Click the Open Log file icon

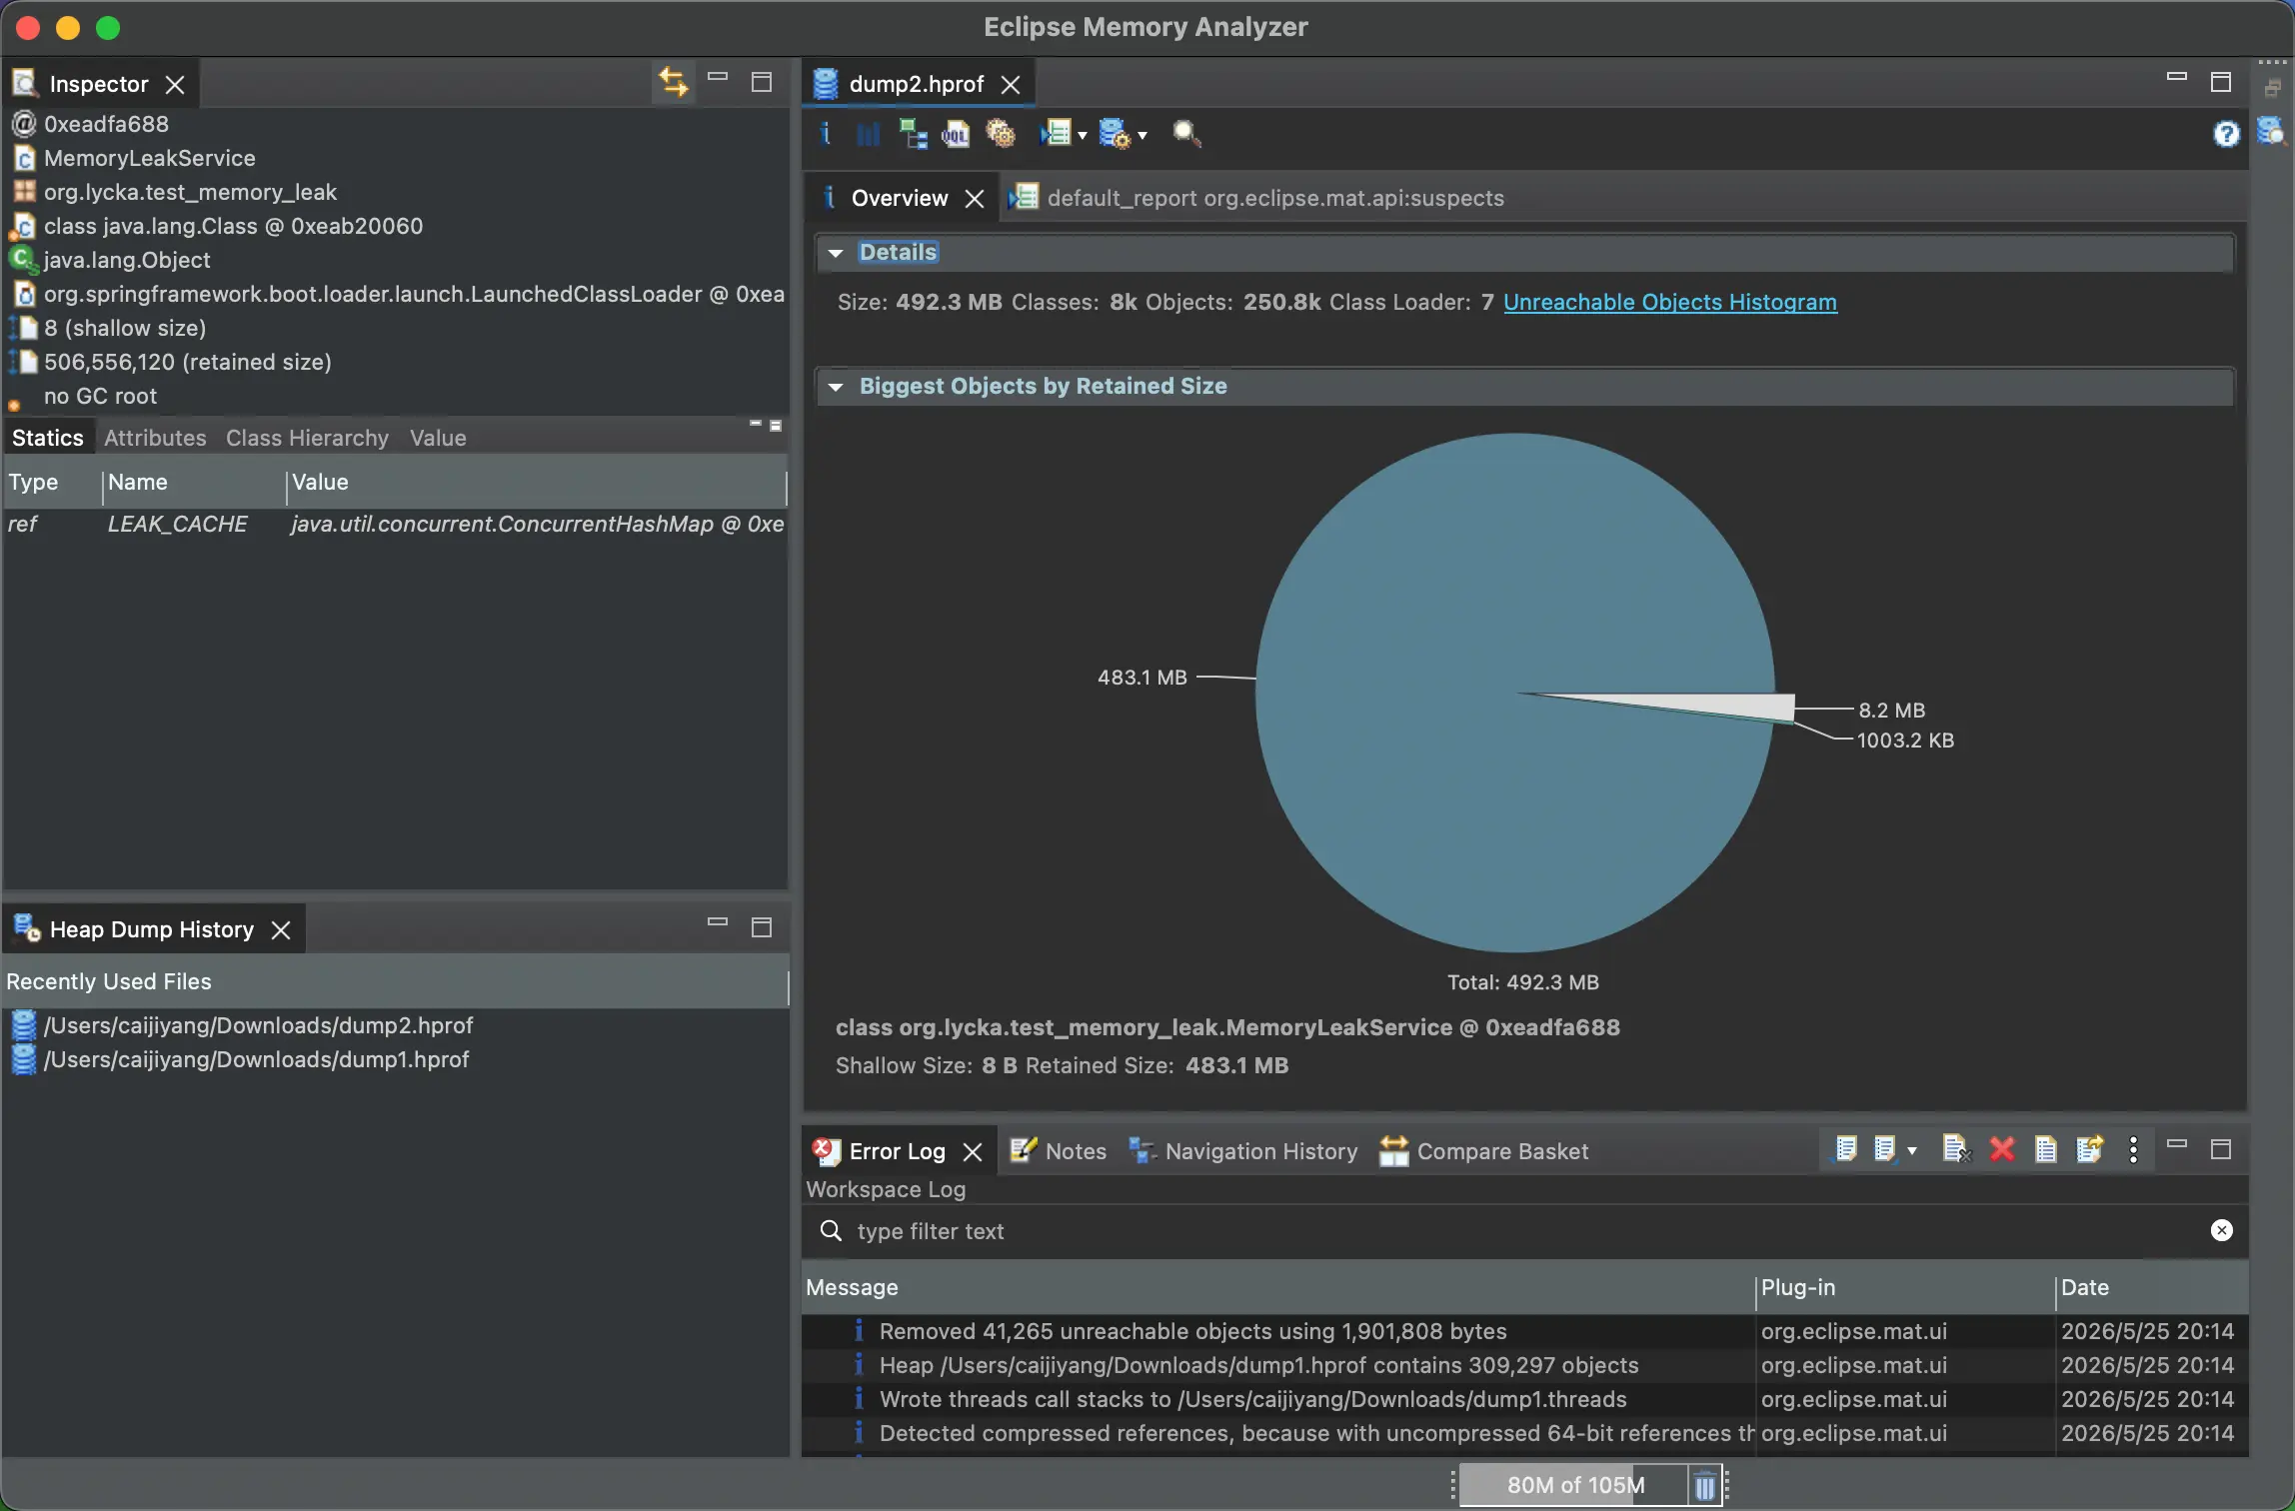(2046, 1150)
